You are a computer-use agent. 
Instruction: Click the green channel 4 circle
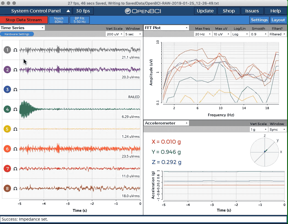[x=7, y=109]
